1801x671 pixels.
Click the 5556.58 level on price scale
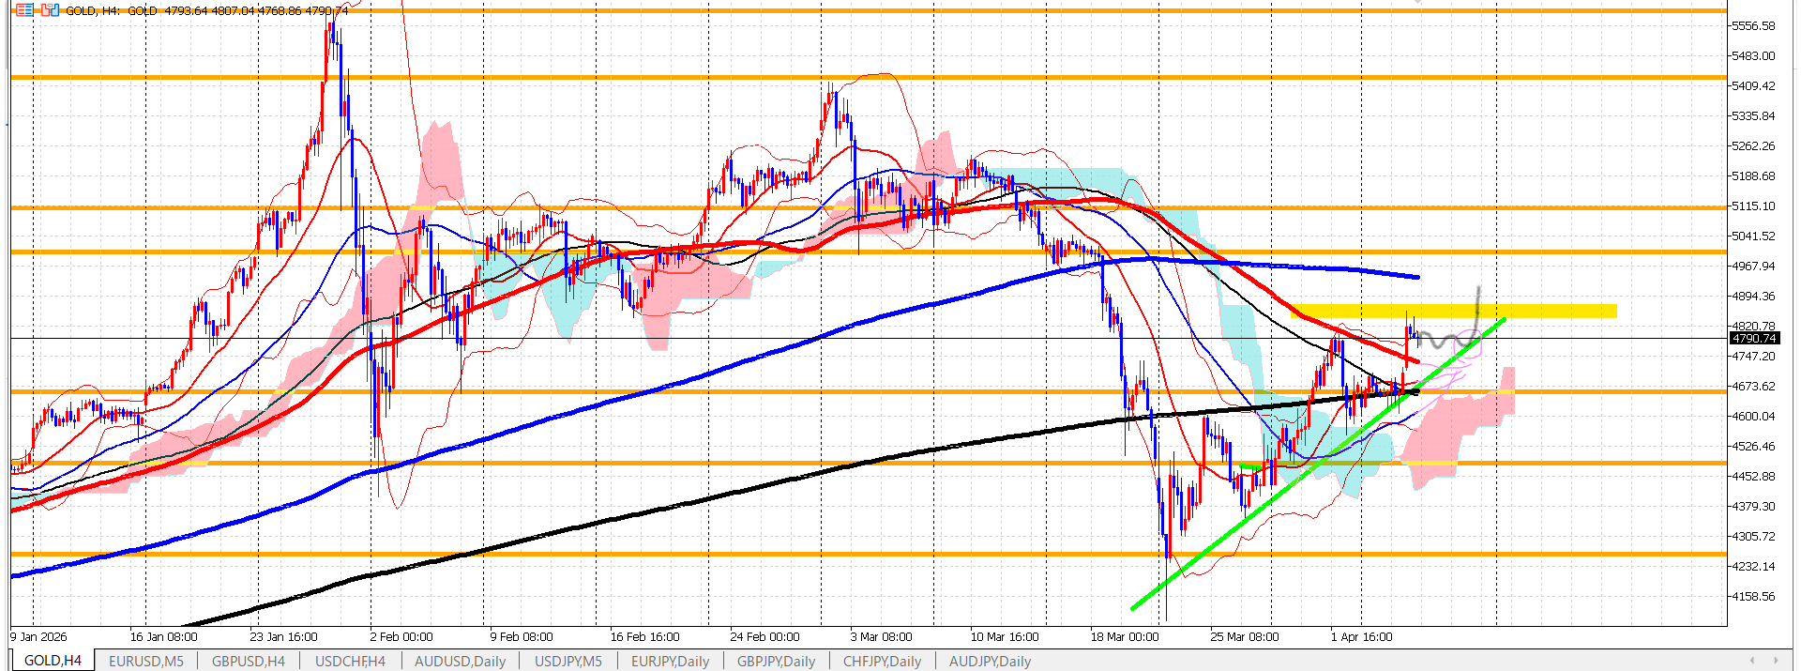1752,26
